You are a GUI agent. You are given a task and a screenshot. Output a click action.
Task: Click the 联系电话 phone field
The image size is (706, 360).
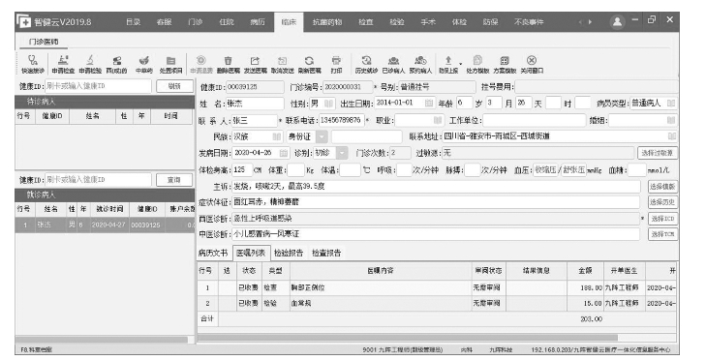tap(341, 120)
